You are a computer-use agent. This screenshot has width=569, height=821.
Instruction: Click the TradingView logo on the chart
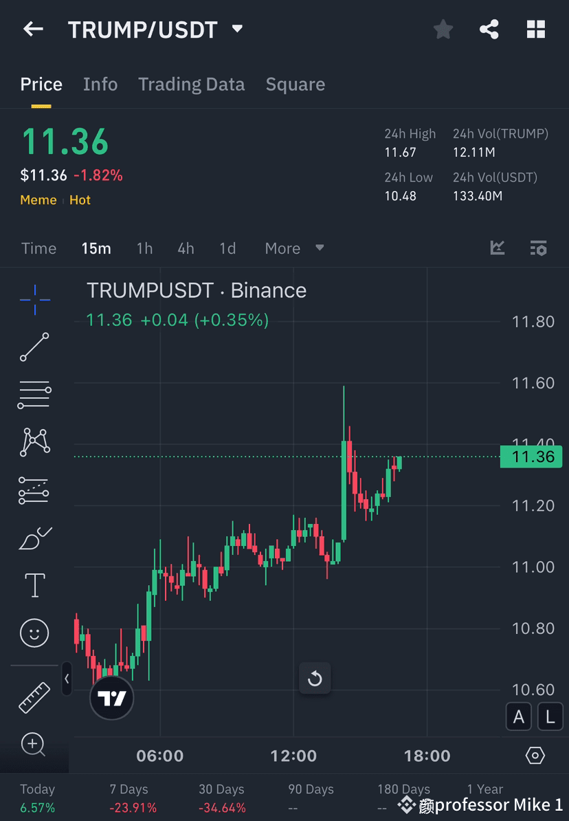coord(111,698)
